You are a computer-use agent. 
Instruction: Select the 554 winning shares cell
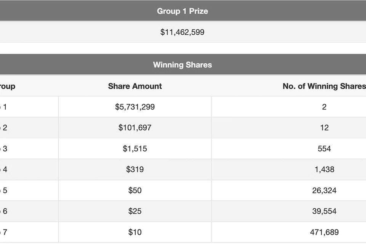324,149
